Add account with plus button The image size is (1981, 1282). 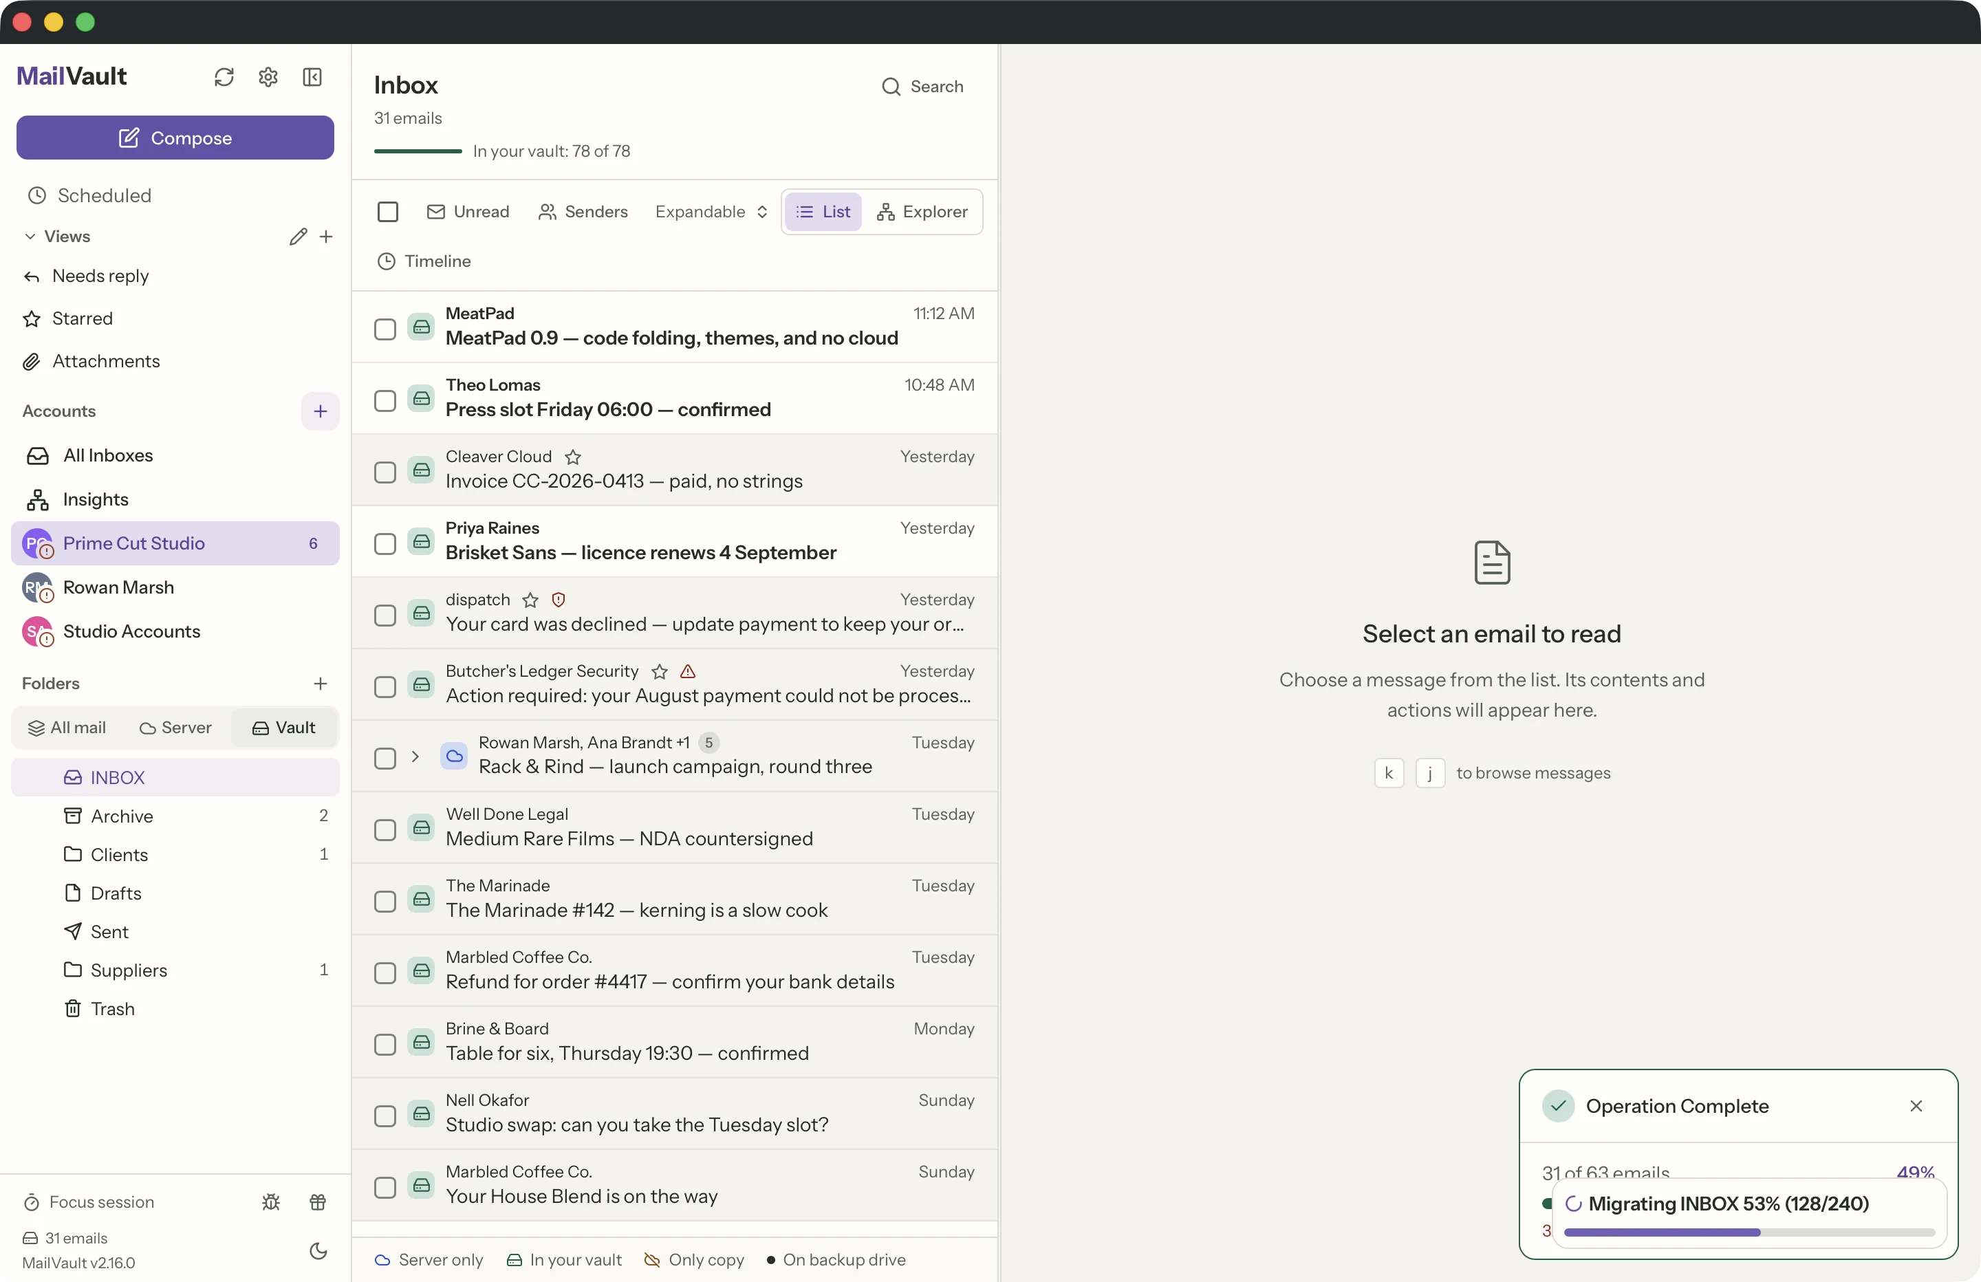[321, 411]
